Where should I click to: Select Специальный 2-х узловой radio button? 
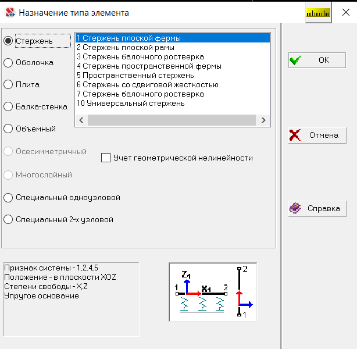[8, 220]
